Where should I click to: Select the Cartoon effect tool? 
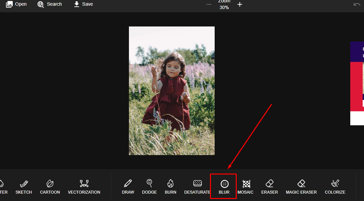click(x=50, y=187)
